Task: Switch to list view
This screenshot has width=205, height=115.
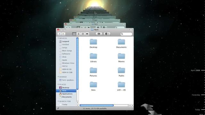Action: 78,34
